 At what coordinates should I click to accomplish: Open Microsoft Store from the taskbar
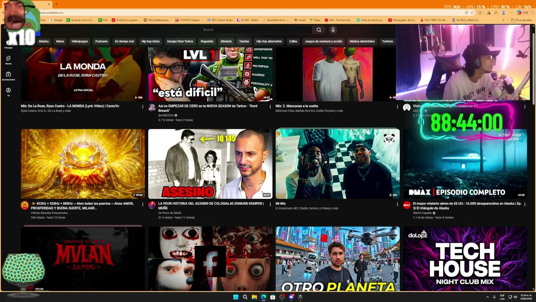pos(273,297)
